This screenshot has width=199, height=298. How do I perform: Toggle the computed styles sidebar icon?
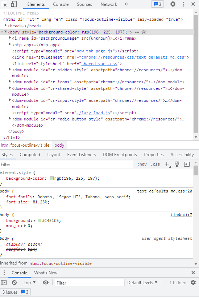click(x=187, y=164)
